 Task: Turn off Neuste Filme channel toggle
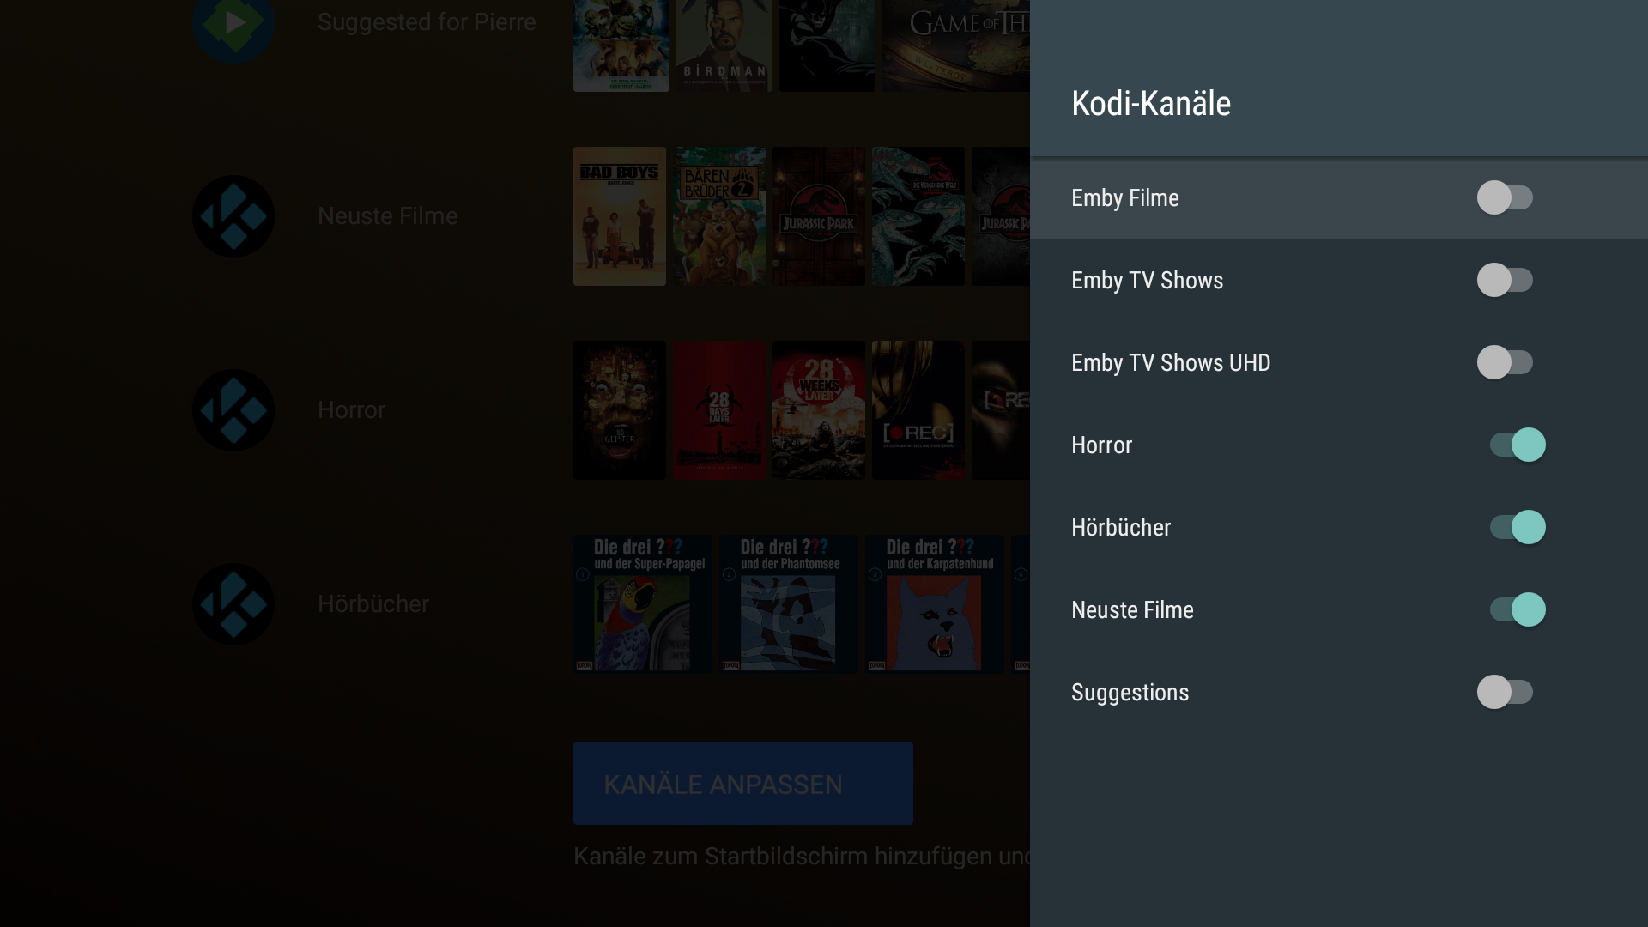tap(1518, 609)
